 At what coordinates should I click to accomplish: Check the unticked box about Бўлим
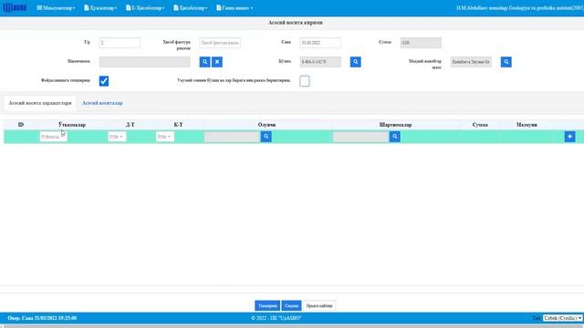pyautogui.click(x=304, y=81)
